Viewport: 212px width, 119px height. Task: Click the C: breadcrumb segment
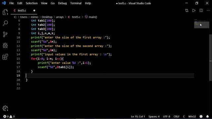tap(16, 17)
